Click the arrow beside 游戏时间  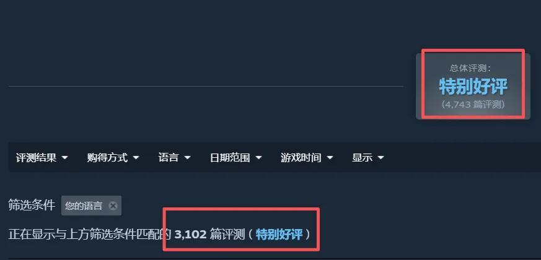[x=330, y=158]
